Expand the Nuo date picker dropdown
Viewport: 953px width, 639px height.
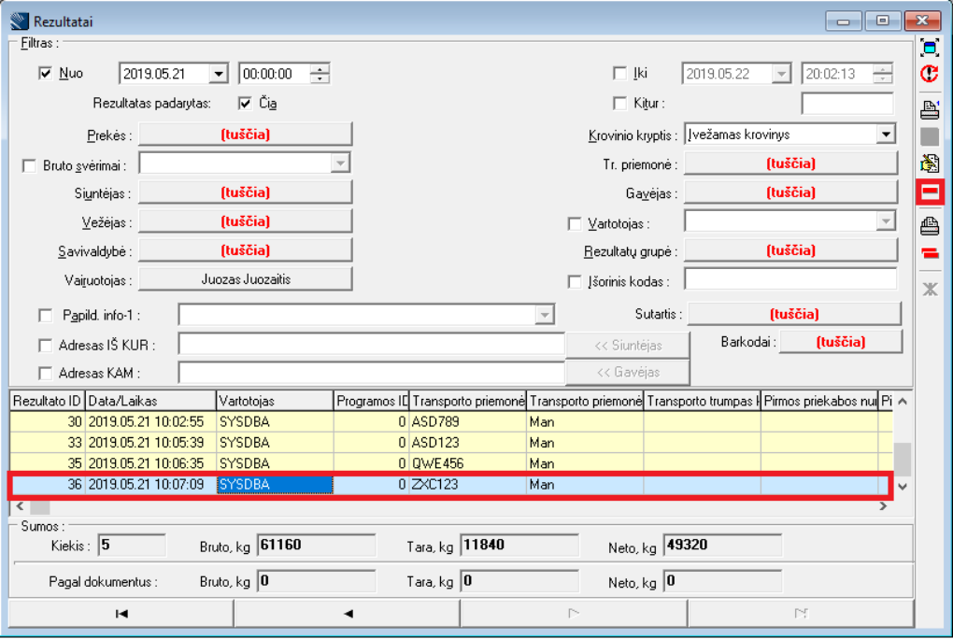219,74
